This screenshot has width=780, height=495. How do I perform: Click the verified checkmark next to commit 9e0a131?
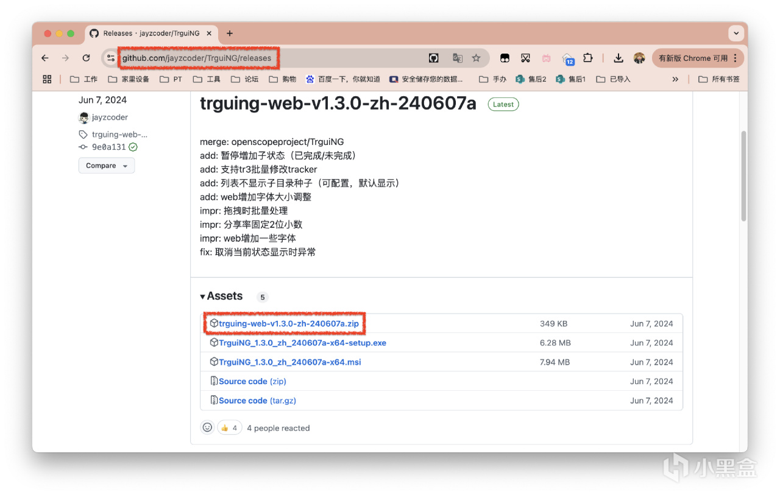(133, 147)
